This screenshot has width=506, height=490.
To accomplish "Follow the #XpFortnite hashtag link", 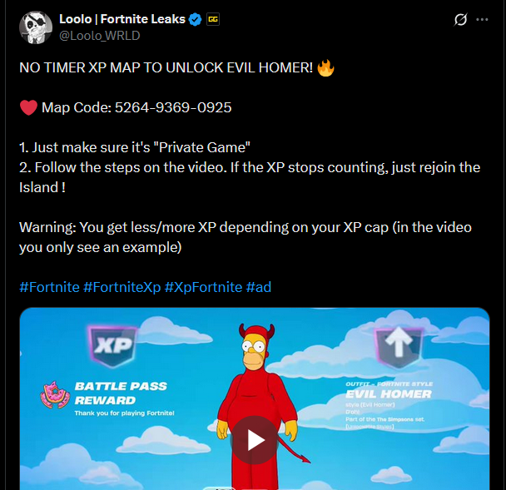I will [x=203, y=287].
